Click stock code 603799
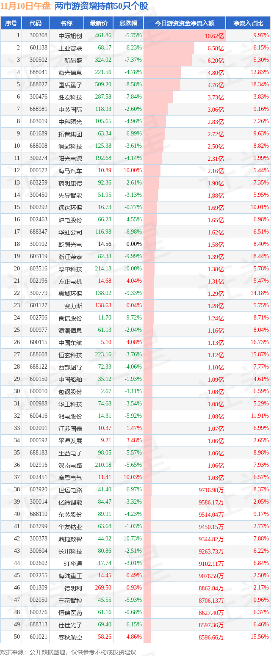This screenshot has width=271, height=656. click(39, 526)
